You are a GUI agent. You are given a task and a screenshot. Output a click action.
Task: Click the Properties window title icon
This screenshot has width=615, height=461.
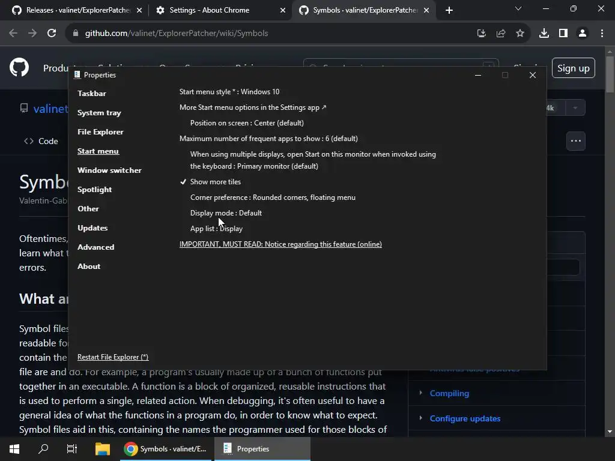[77, 74]
